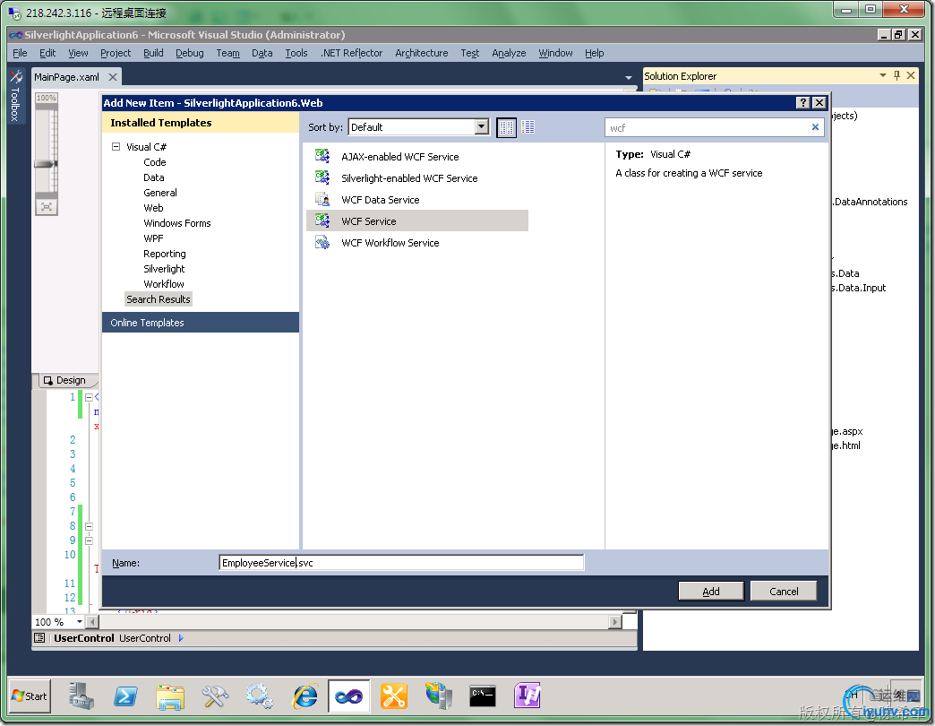Select the Windows Forms template category
Screen dimensions: 935x726
(177, 223)
